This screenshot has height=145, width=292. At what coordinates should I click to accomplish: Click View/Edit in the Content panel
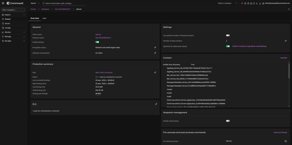[x=284, y=58]
